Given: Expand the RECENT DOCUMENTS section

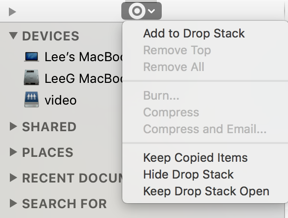Looking at the screenshot, I should coord(13,178).
